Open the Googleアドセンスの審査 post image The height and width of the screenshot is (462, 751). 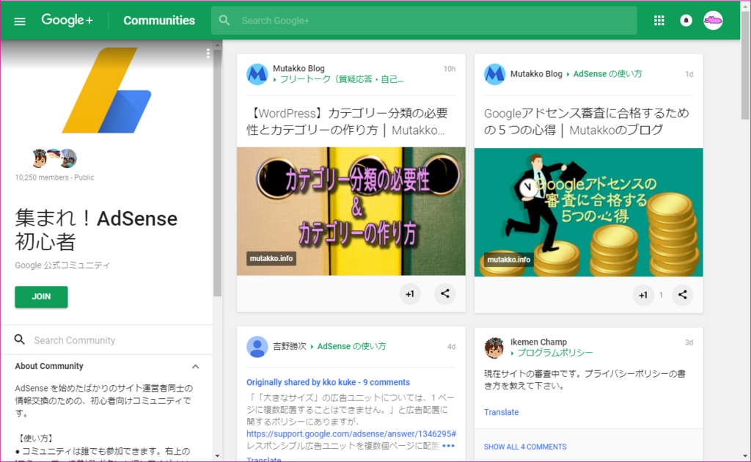click(589, 212)
